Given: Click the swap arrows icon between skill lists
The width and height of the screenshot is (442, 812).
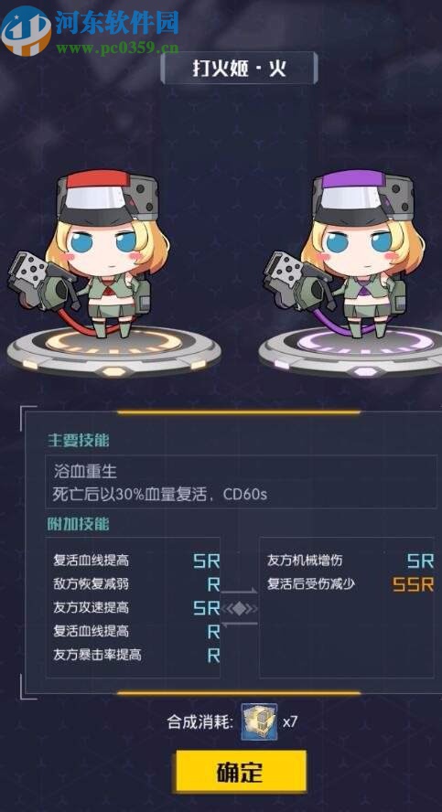Looking at the screenshot, I should pos(240,608).
